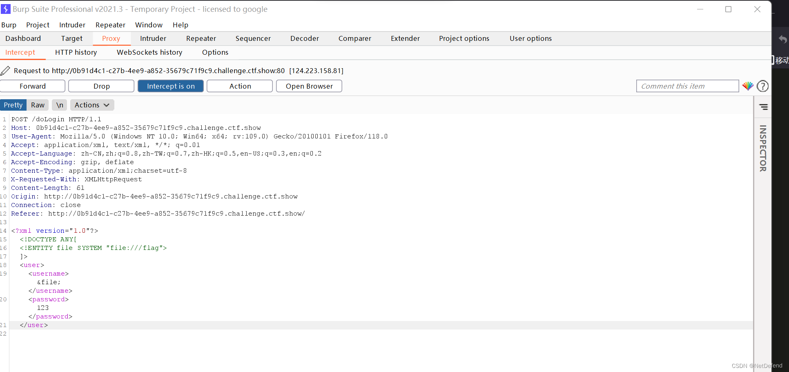Click the back arrow in the background window
Screen dimensions: 789x372
click(x=782, y=39)
